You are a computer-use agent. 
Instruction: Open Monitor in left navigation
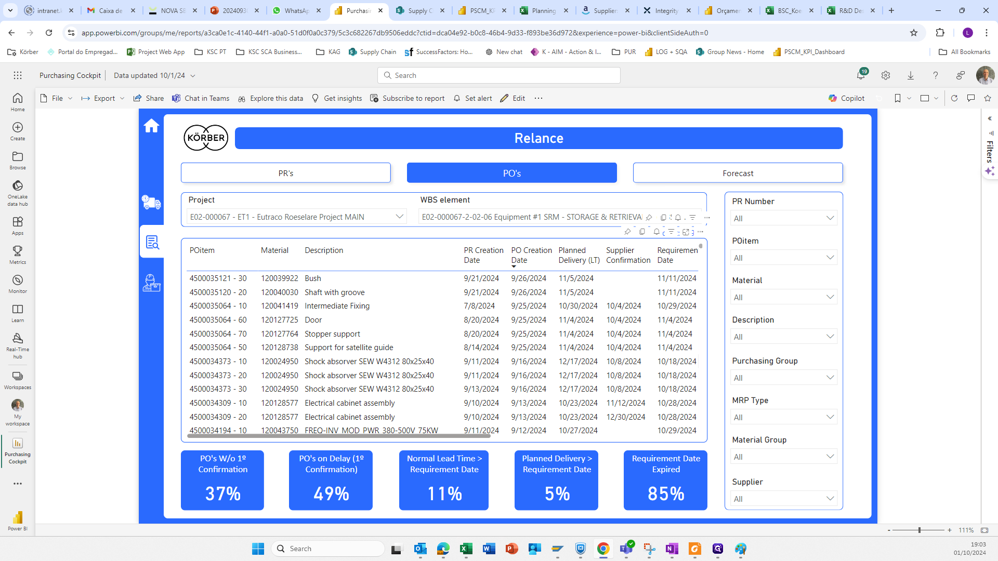pyautogui.click(x=18, y=284)
